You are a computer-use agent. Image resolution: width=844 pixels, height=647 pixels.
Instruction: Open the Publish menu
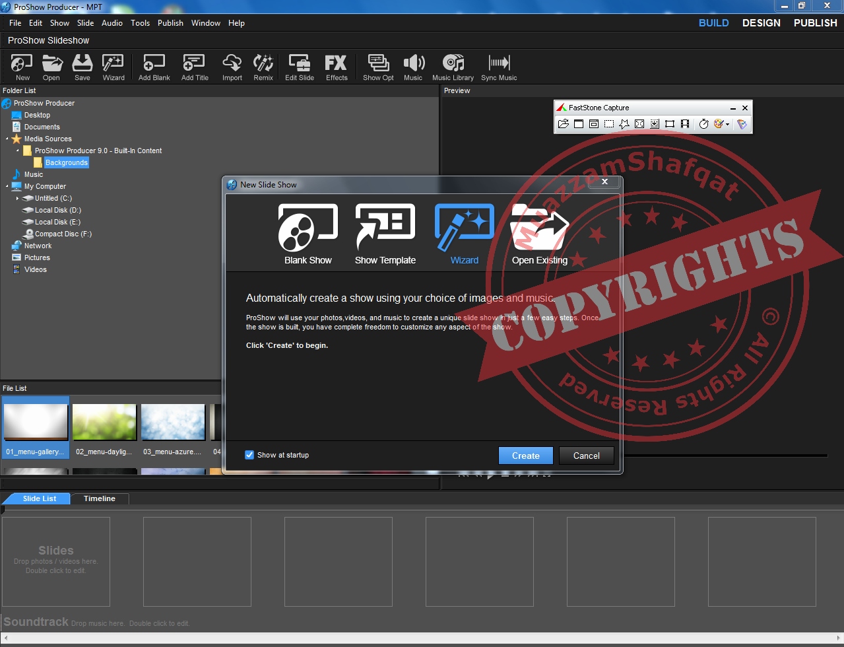(170, 22)
